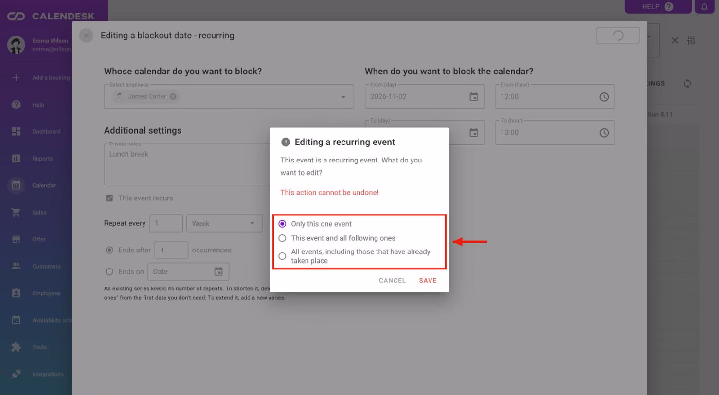Open Employees using the badge icon
This screenshot has height=395, width=719.
click(x=16, y=293)
